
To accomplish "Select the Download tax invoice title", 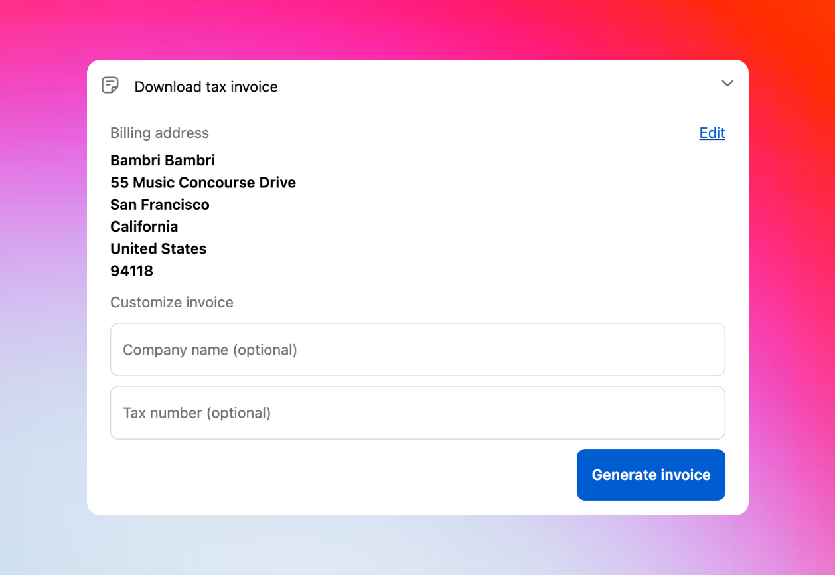I will 206,86.
